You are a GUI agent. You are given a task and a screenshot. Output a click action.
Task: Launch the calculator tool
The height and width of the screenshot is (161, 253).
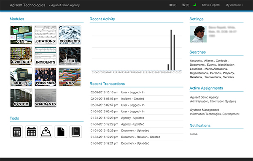pos(17,132)
